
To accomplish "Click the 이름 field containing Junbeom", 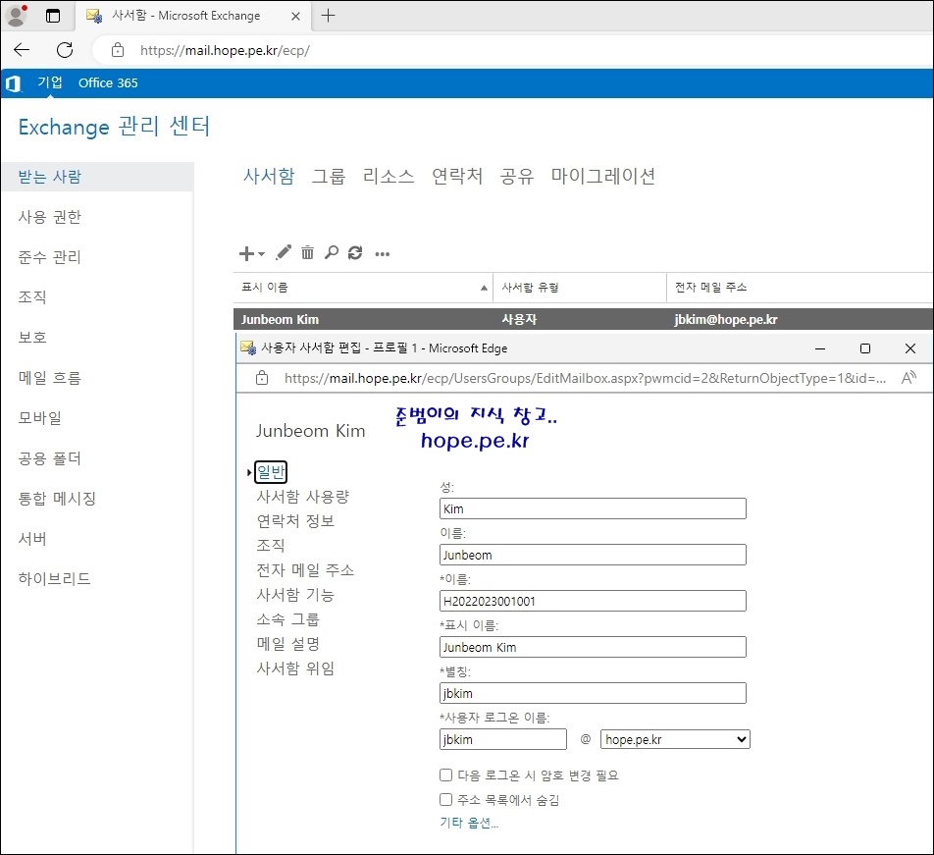I will click(x=593, y=555).
